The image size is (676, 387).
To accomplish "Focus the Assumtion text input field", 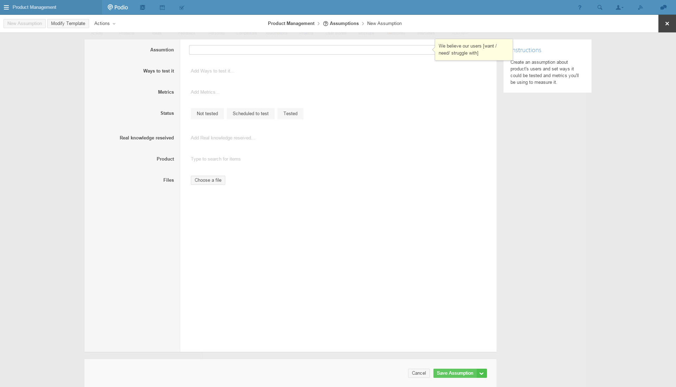I will click(312, 50).
